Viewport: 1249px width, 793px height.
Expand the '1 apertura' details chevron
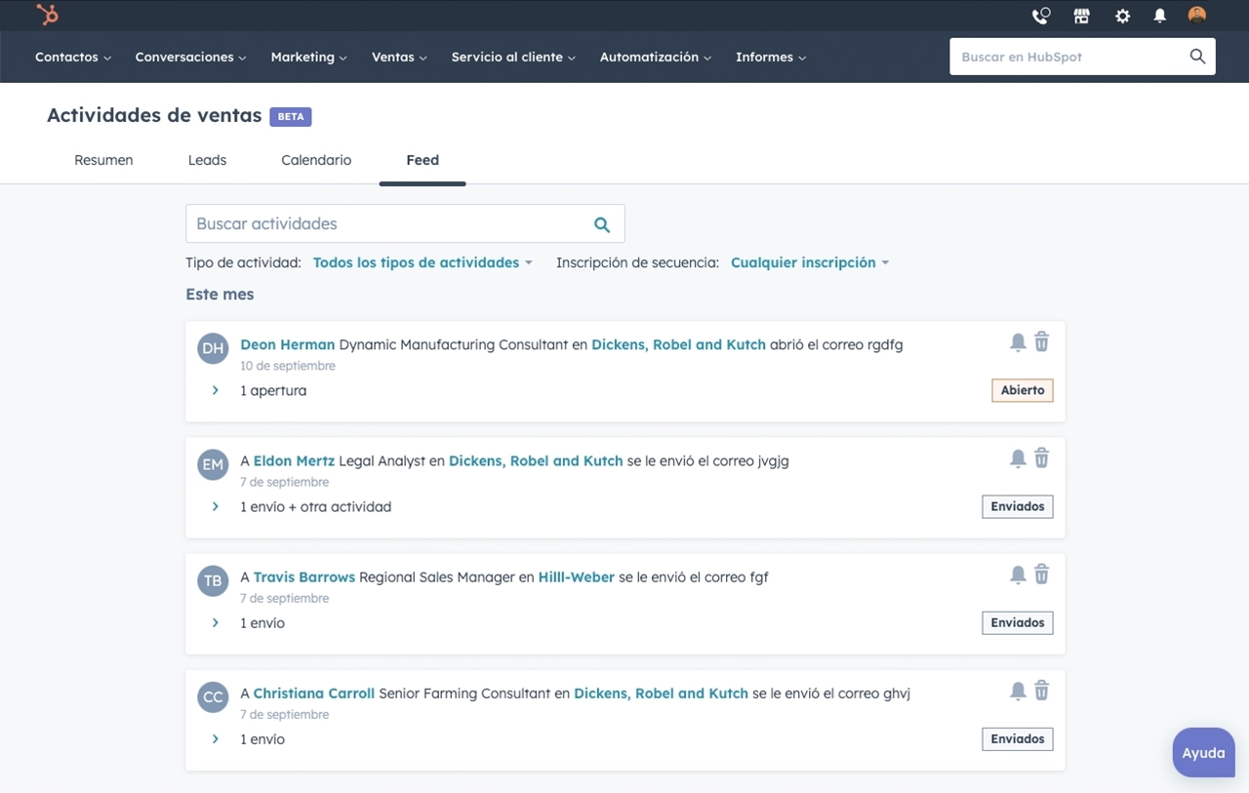coord(216,390)
